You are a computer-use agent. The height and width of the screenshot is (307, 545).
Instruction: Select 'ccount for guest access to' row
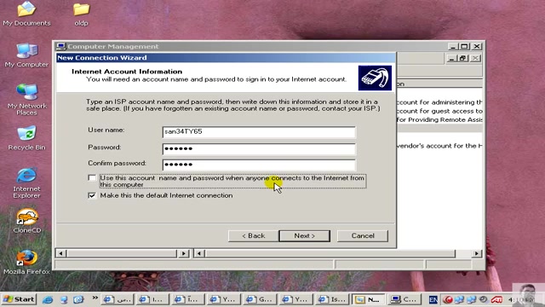(439, 111)
